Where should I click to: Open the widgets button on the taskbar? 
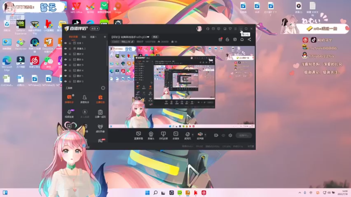[5, 193]
